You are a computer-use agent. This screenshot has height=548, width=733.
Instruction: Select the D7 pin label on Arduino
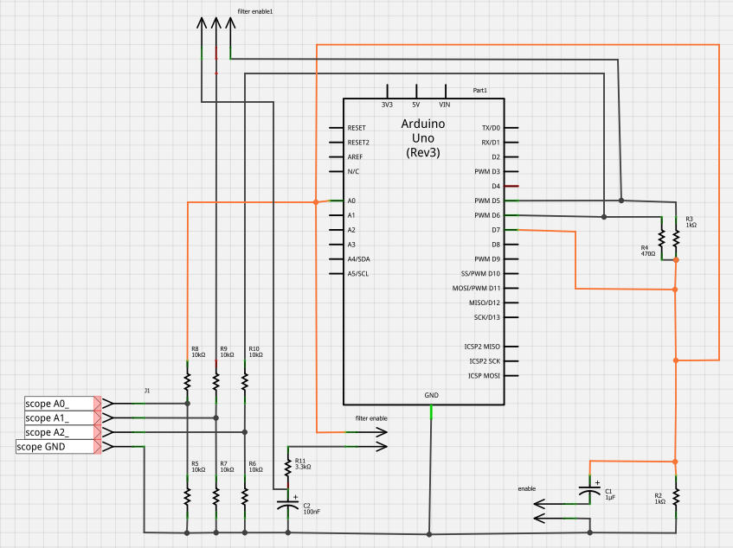pos(494,230)
